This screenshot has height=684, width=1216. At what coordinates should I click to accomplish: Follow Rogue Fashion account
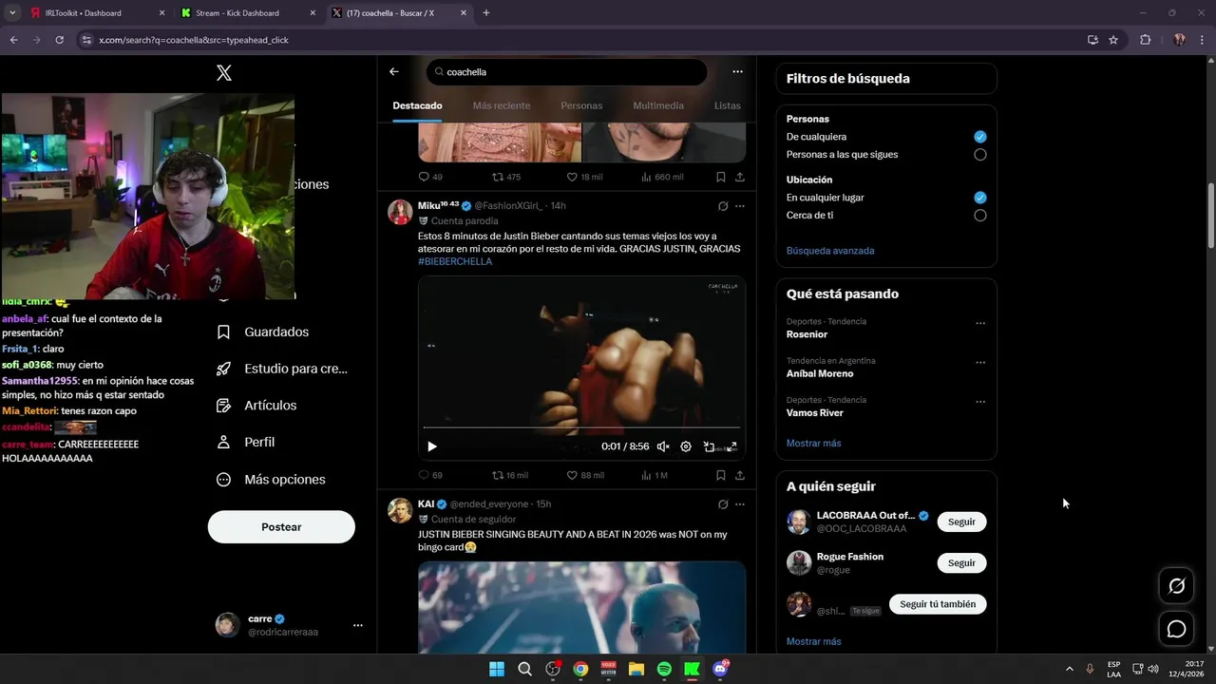[x=961, y=563]
